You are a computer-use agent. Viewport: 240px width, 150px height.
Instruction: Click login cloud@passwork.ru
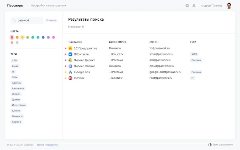coord(162,66)
